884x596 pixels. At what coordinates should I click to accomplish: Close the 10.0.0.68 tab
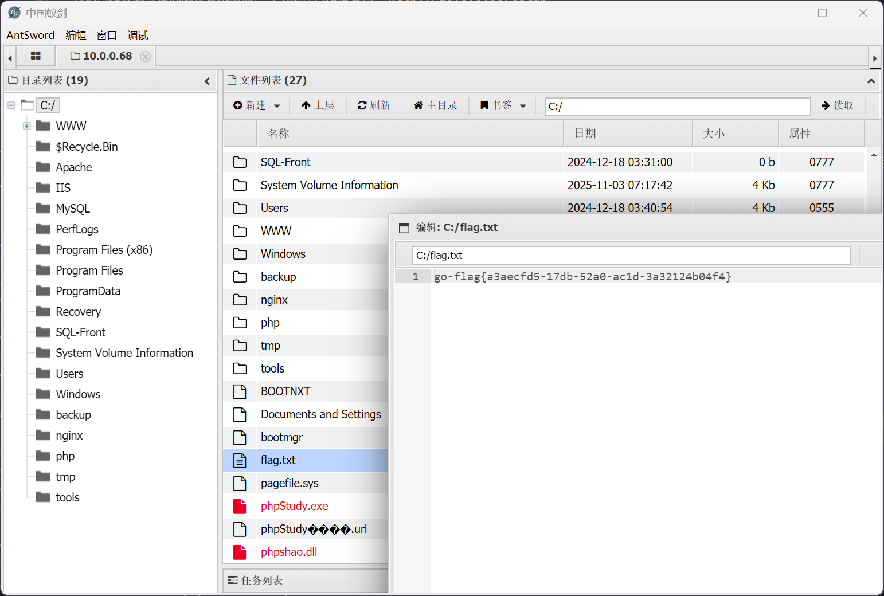click(x=146, y=56)
